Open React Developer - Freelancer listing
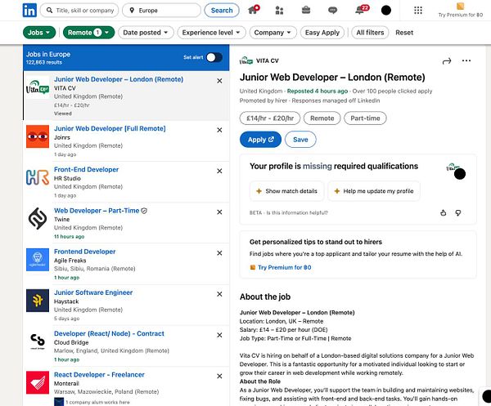491x406 pixels. pos(99,374)
